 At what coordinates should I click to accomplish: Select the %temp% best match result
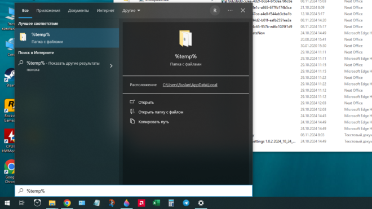(x=67, y=38)
